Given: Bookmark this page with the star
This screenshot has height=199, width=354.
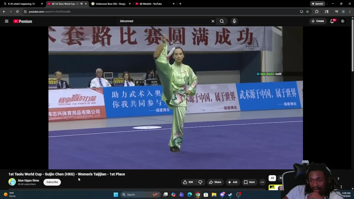Looking at the screenshot, I should (308, 12).
